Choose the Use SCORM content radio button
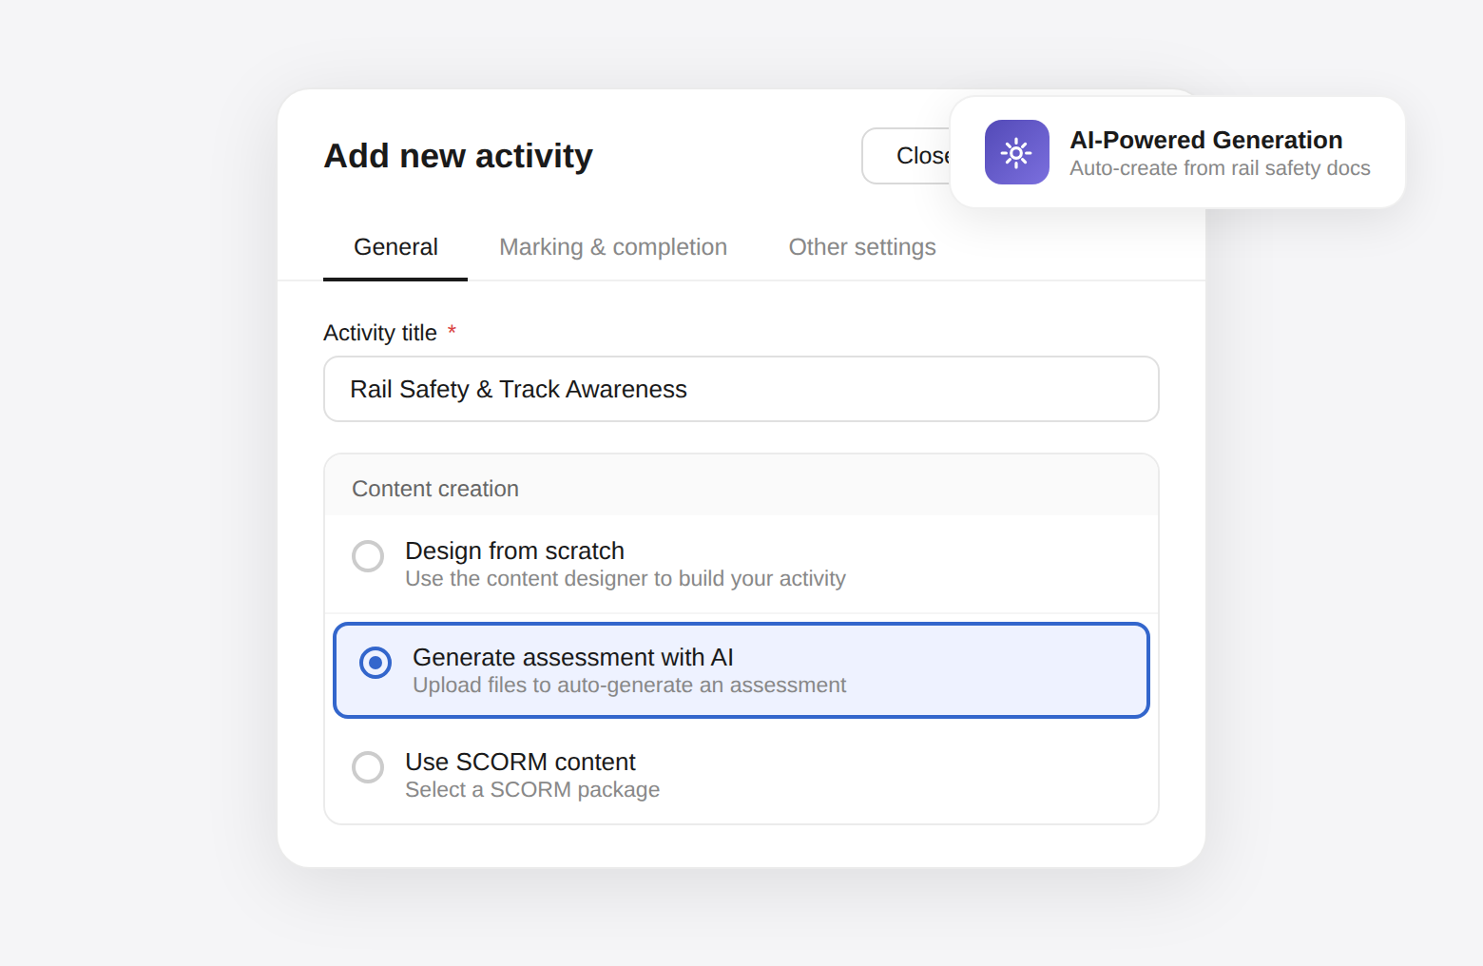The width and height of the screenshot is (1483, 966). (368, 767)
